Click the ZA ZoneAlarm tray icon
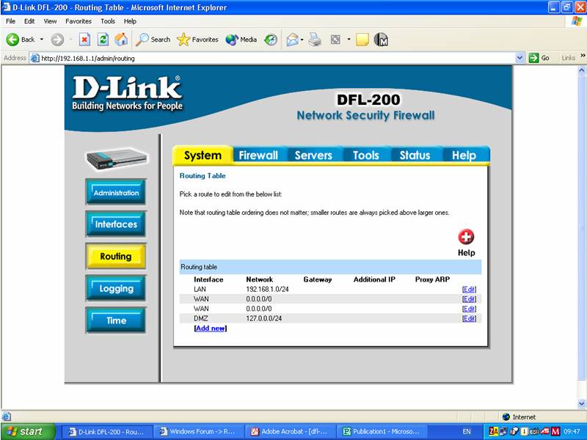Image resolution: width=587 pixels, height=440 pixels. (x=493, y=431)
